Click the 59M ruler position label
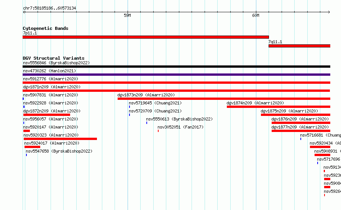The width and height of the screenshot is (341, 210). pos(127,15)
